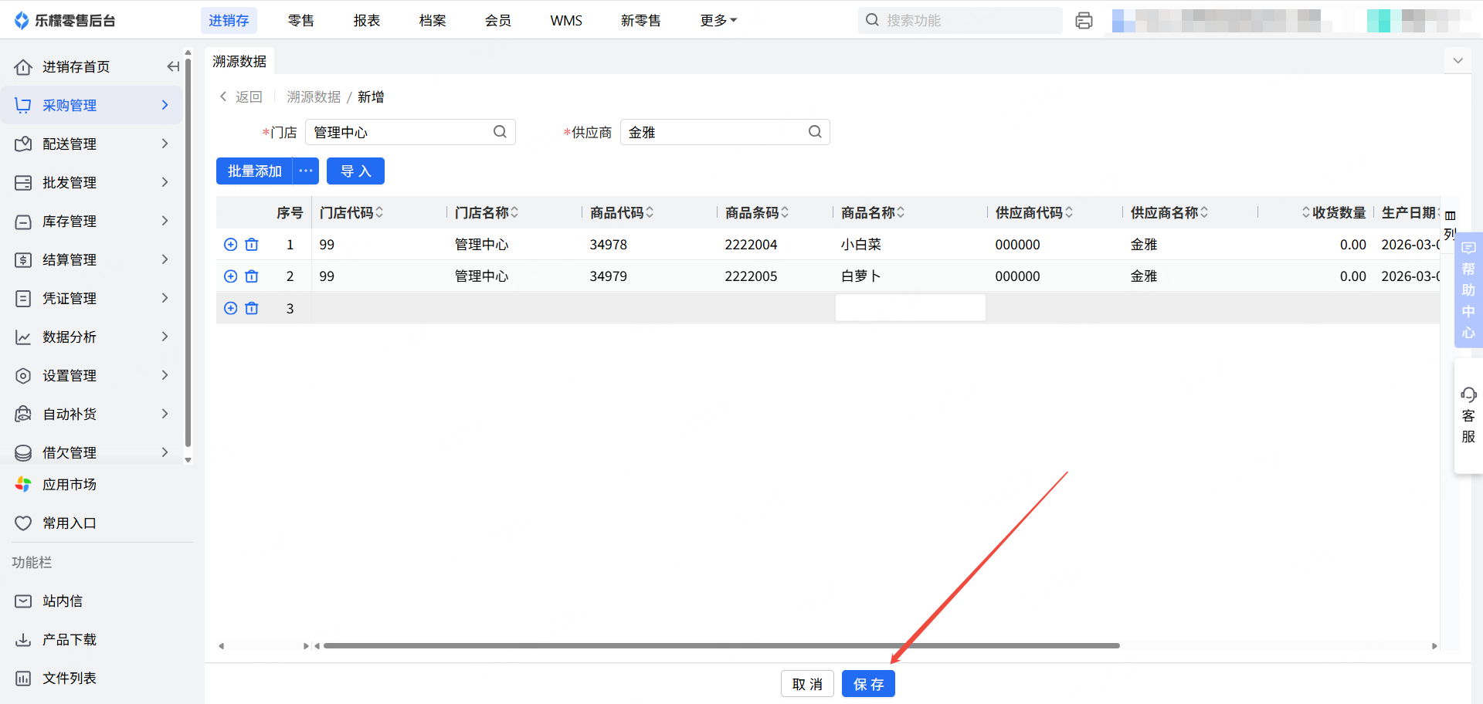This screenshot has width=1483, height=704.
Task: Click the horizontal table scrollbar
Action: click(x=721, y=646)
